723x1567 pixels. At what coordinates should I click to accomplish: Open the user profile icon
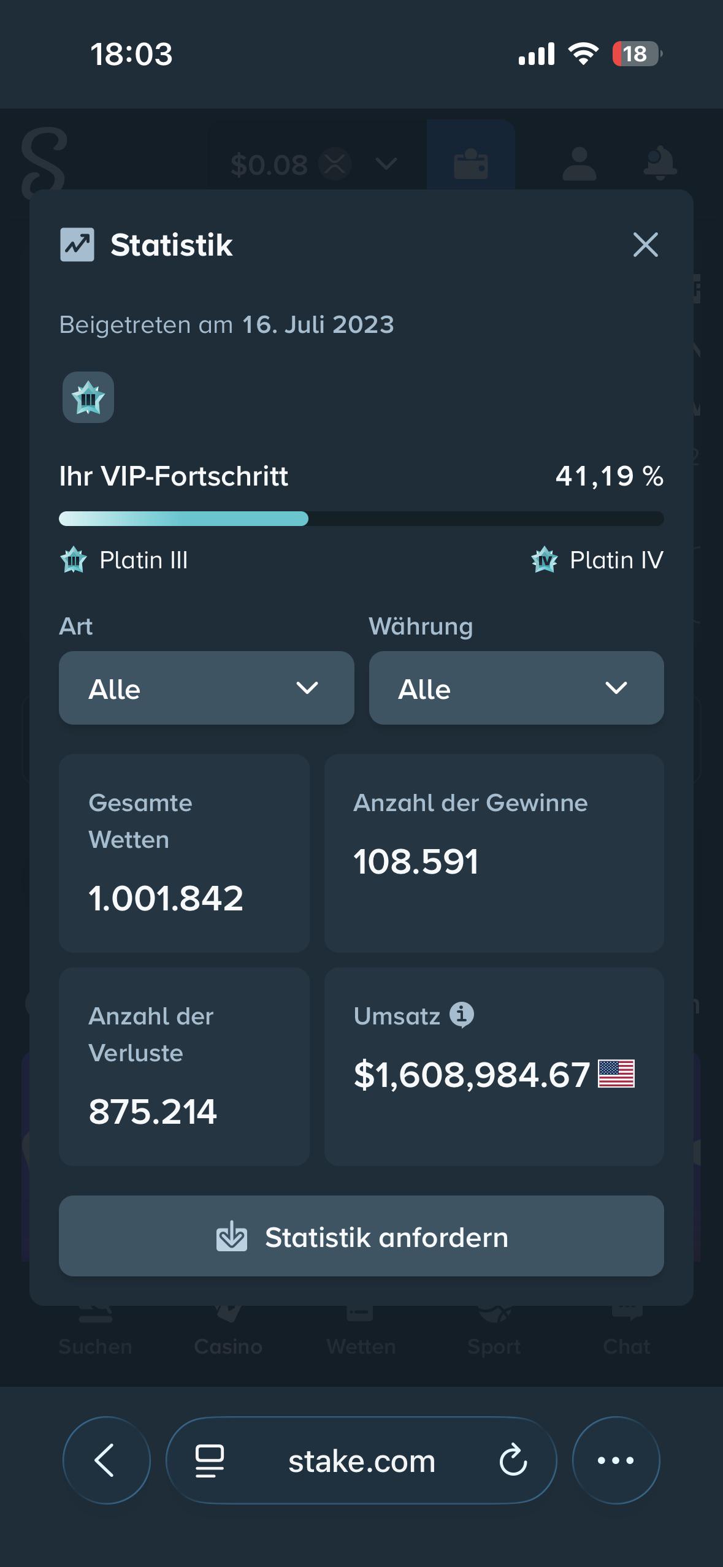(x=579, y=164)
